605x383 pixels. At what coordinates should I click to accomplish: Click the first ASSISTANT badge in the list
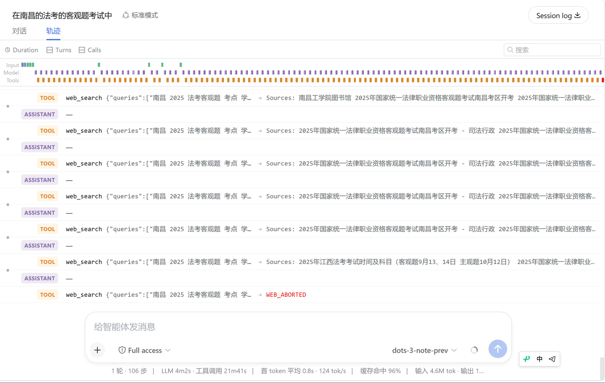tap(40, 114)
